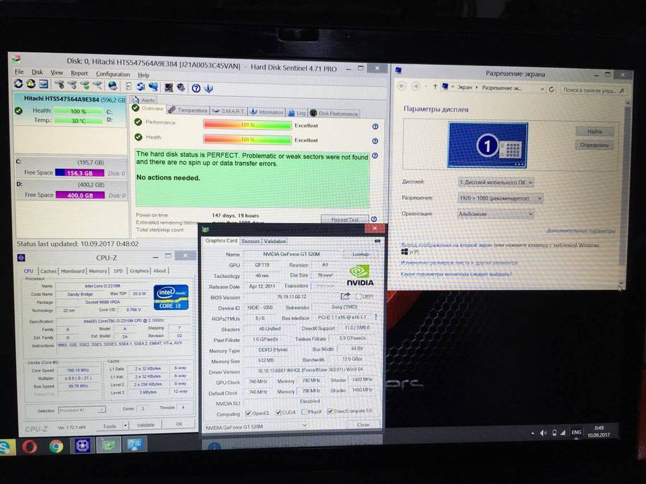646x484 pixels.
Task: Click the Intel Core i3 logo in CPU-Z
Action: (x=171, y=297)
